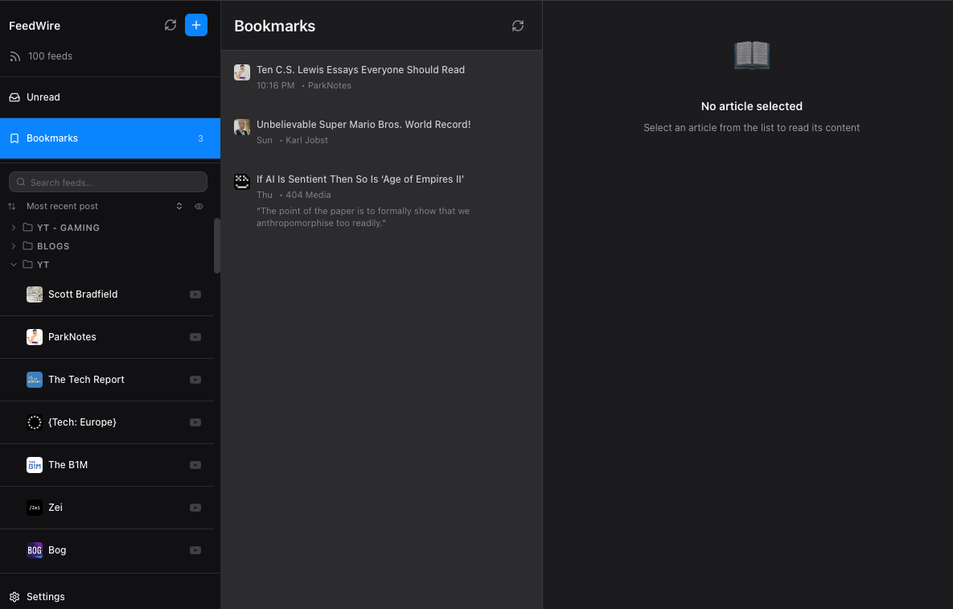The height and width of the screenshot is (609, 953).
Task: Open the Scott Bradfield feed
Action: click(x=107, y=294)
